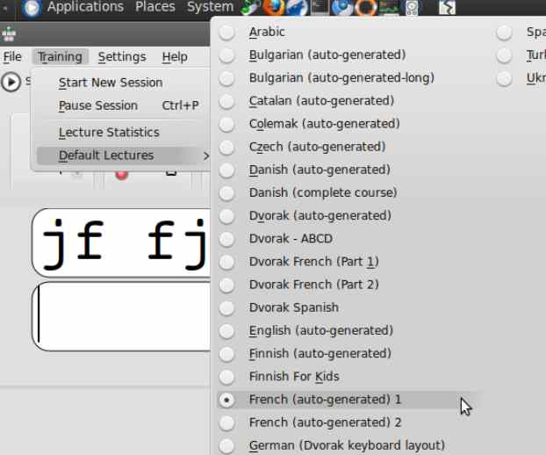This screenshot has height=455, width=546.
Task: Open the system monitor graph icon
Action: coord(389,7)
